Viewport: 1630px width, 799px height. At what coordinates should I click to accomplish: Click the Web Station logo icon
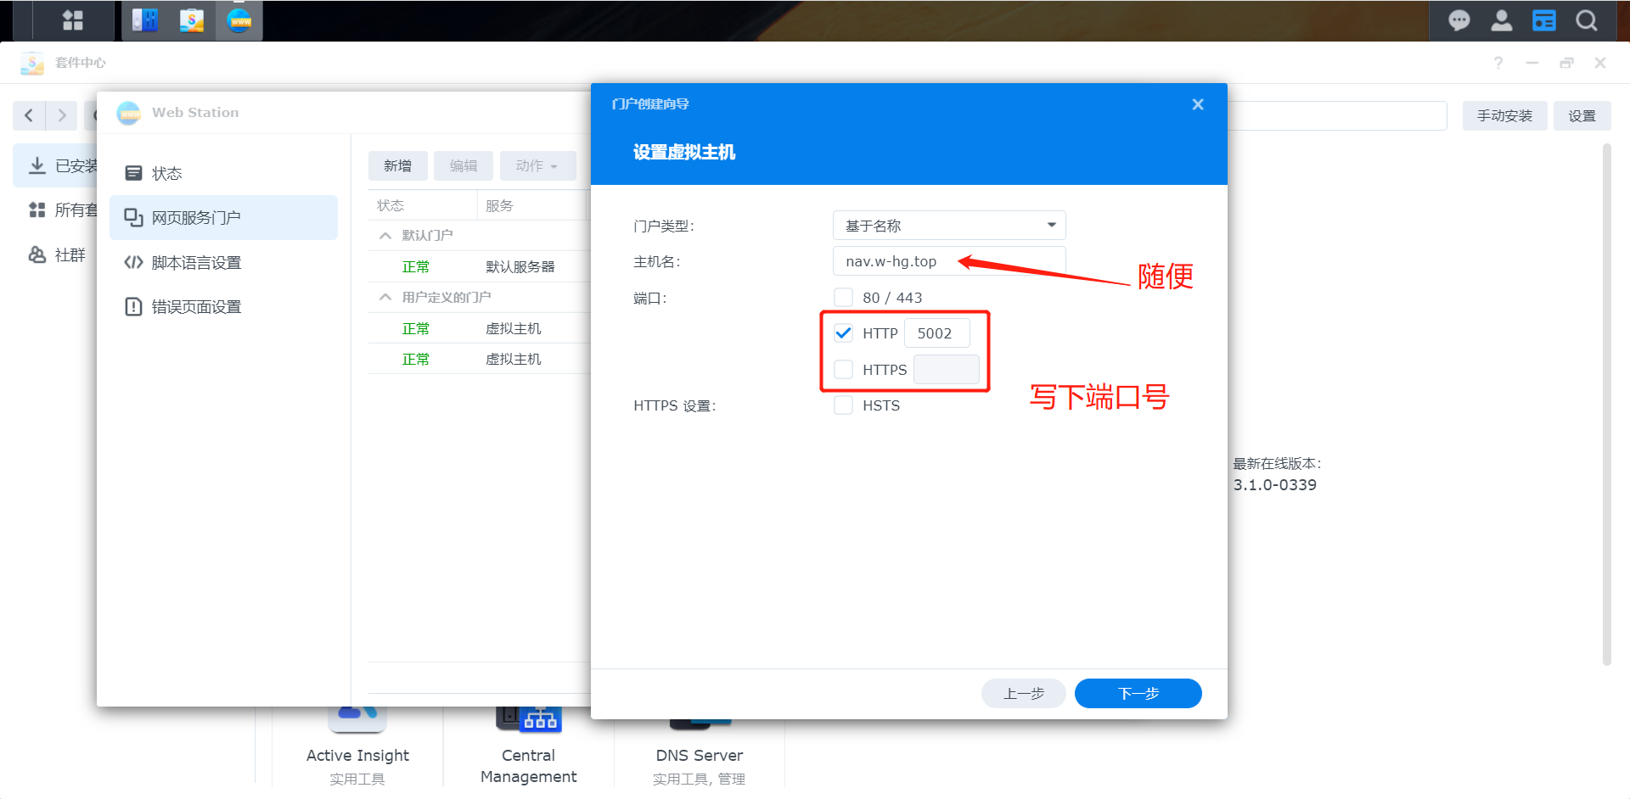(129, 113)
